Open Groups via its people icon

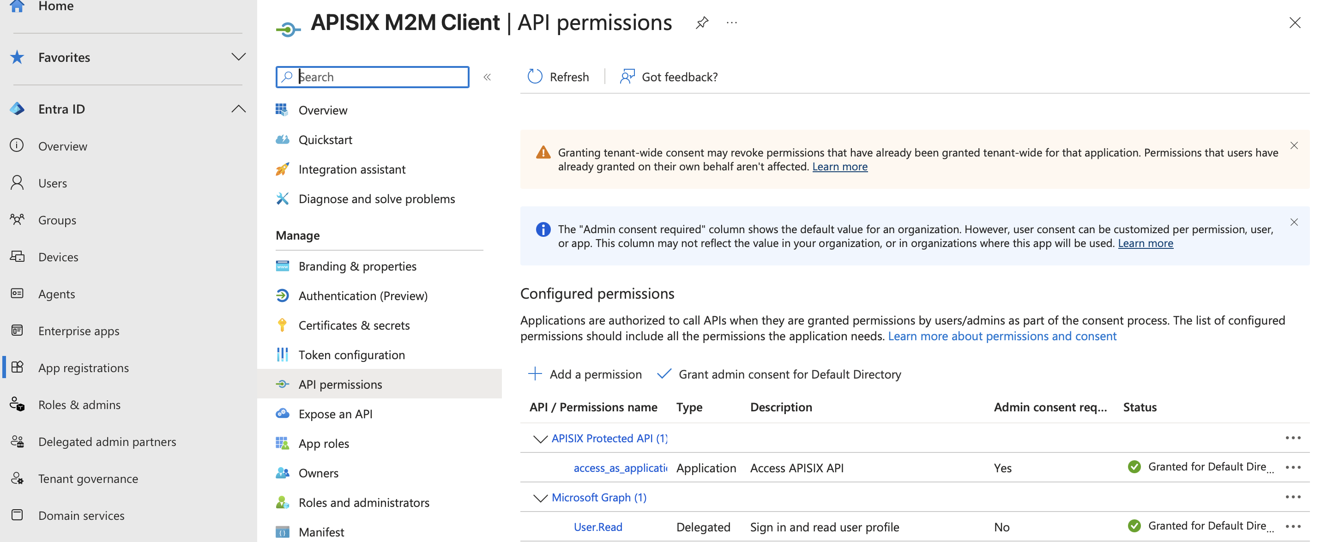point(17,219)
